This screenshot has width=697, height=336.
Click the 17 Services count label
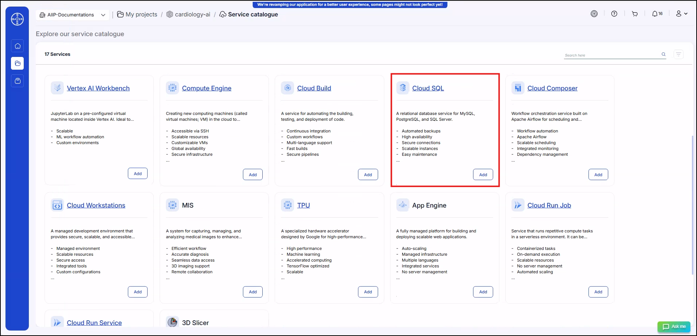point(57,54)
